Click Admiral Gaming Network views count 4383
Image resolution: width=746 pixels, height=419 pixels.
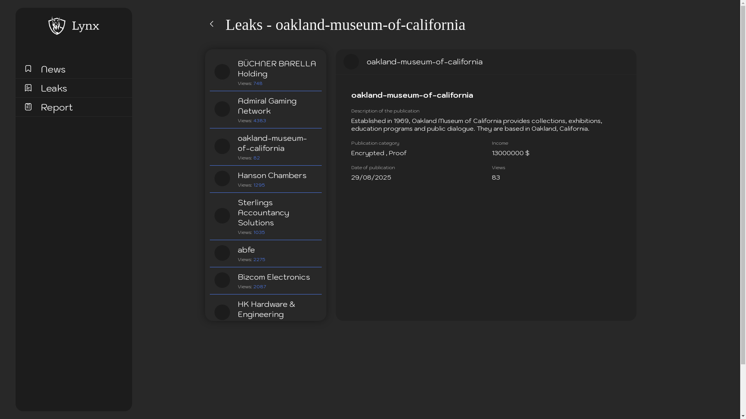pos(260,121)
